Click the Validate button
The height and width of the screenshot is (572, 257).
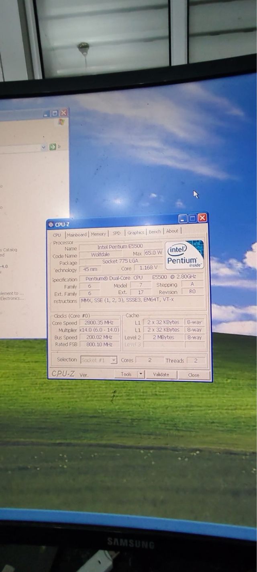click(161, 374)
